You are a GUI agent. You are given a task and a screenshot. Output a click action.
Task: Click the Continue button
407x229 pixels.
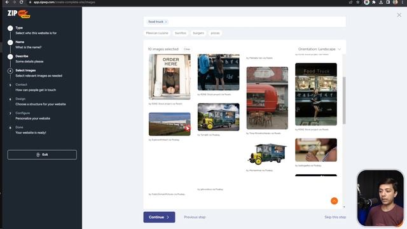pyautogui.click(x=159, y=217)
